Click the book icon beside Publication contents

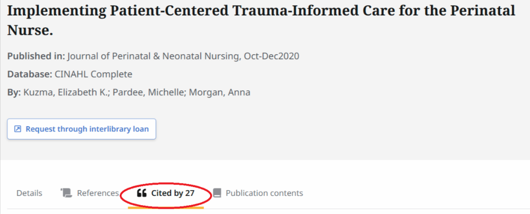pyautogui.click(x=217, y=193)
